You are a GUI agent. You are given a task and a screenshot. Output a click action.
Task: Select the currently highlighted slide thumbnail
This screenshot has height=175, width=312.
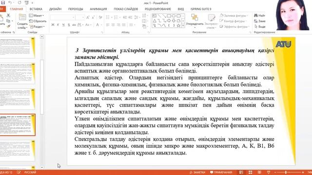click(18, 125)
